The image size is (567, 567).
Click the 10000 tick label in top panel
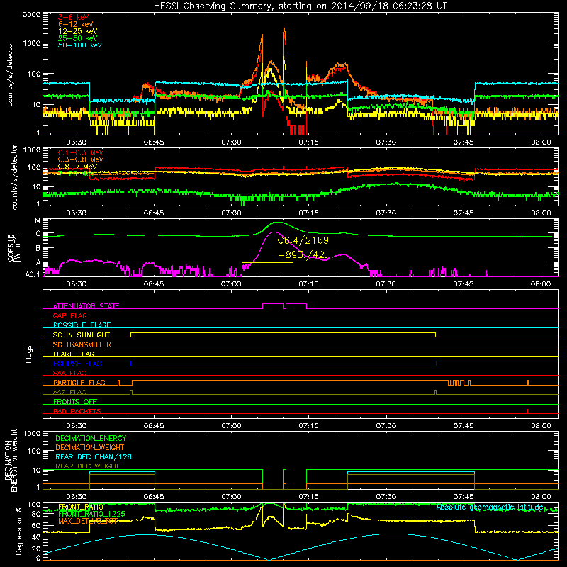click(30, 14)
